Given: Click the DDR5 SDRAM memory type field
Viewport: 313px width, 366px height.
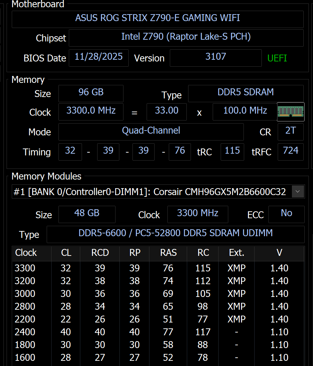Looking at the screenshot, I should pyautogui.click(x=246, y=93).
